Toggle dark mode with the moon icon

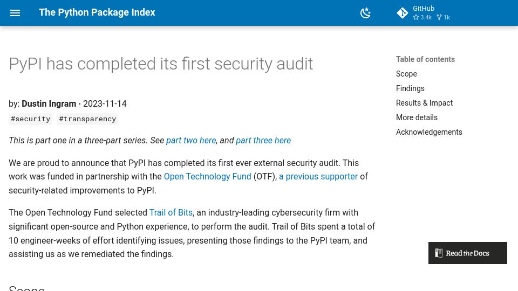click(365, 13)
